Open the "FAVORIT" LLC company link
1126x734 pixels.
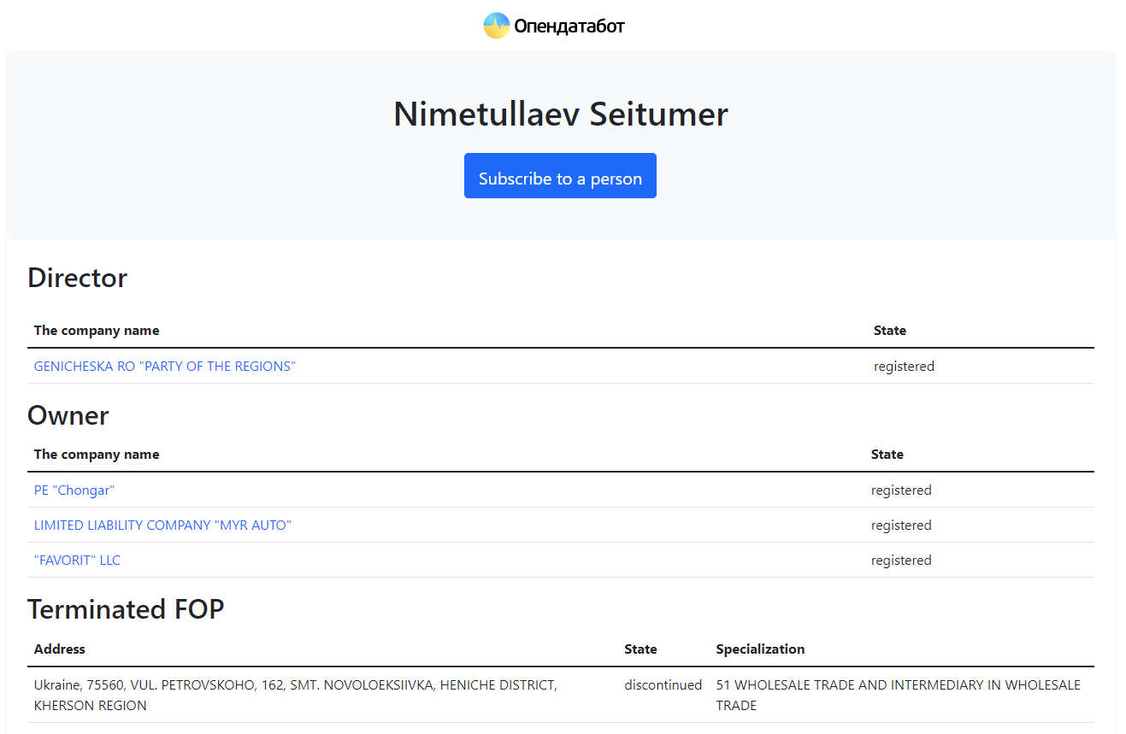[x=77, y=561]
